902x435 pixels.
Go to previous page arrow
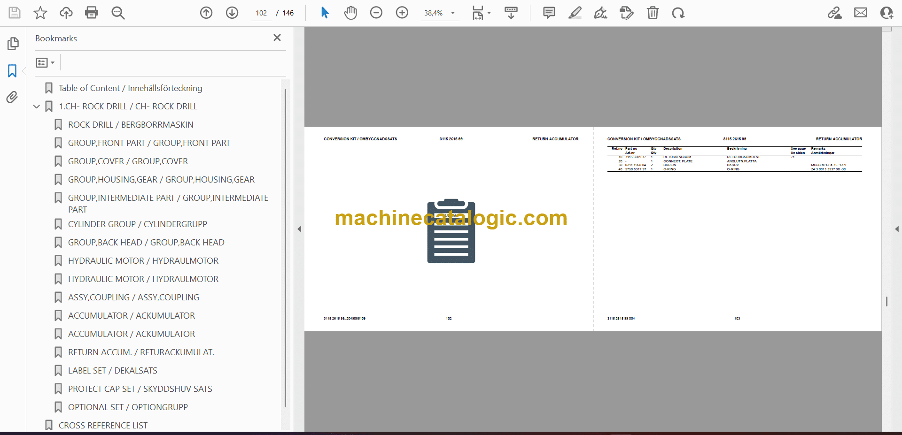206,13
